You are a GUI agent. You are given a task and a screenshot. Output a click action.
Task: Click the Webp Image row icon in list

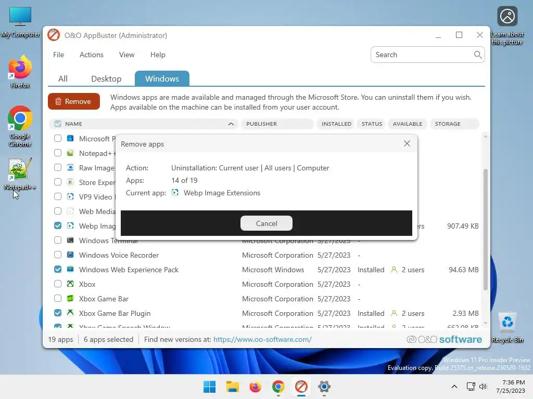pyautogui.click(x=70, y=226)
